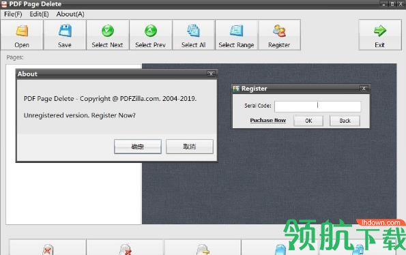The width and height of the screenshot is (406, 255).
Task: Open the Select Range tool
Action: [x=236, y=35]
